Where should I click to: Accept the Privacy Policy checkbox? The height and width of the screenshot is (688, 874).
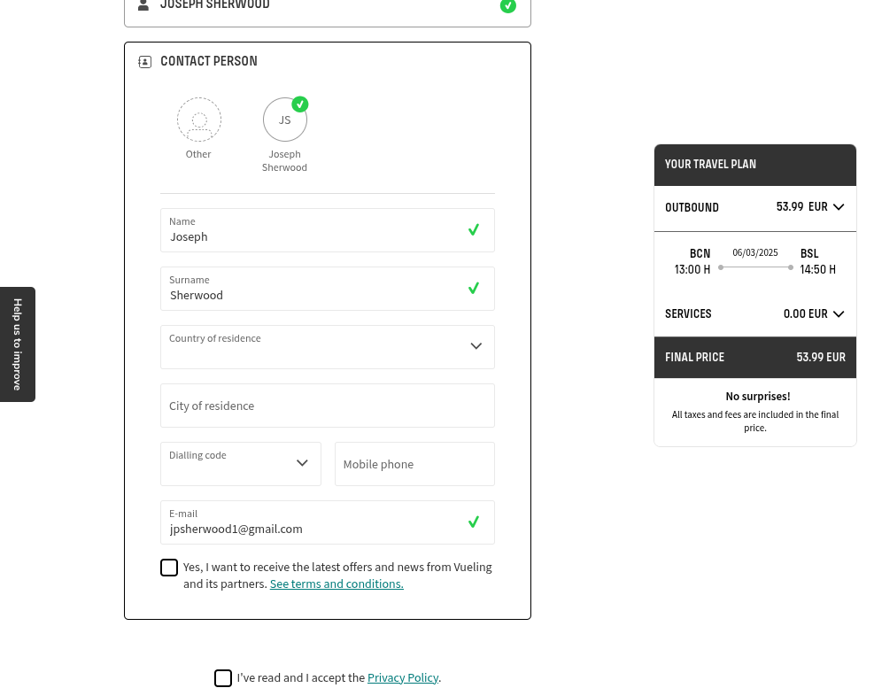(x=223, y=678)
